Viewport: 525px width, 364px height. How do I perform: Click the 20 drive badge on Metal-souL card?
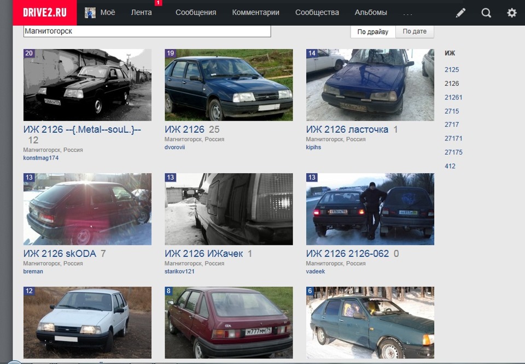pyautogui.click(x=29, y=53)
